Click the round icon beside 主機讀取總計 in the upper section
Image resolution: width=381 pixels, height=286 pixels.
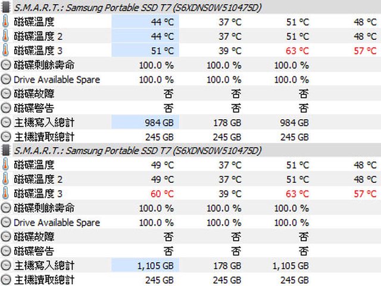[7, 136]
